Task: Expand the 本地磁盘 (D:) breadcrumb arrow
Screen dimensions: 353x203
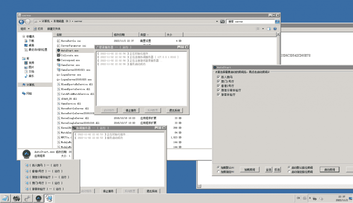Action: (x=72, y=21)
